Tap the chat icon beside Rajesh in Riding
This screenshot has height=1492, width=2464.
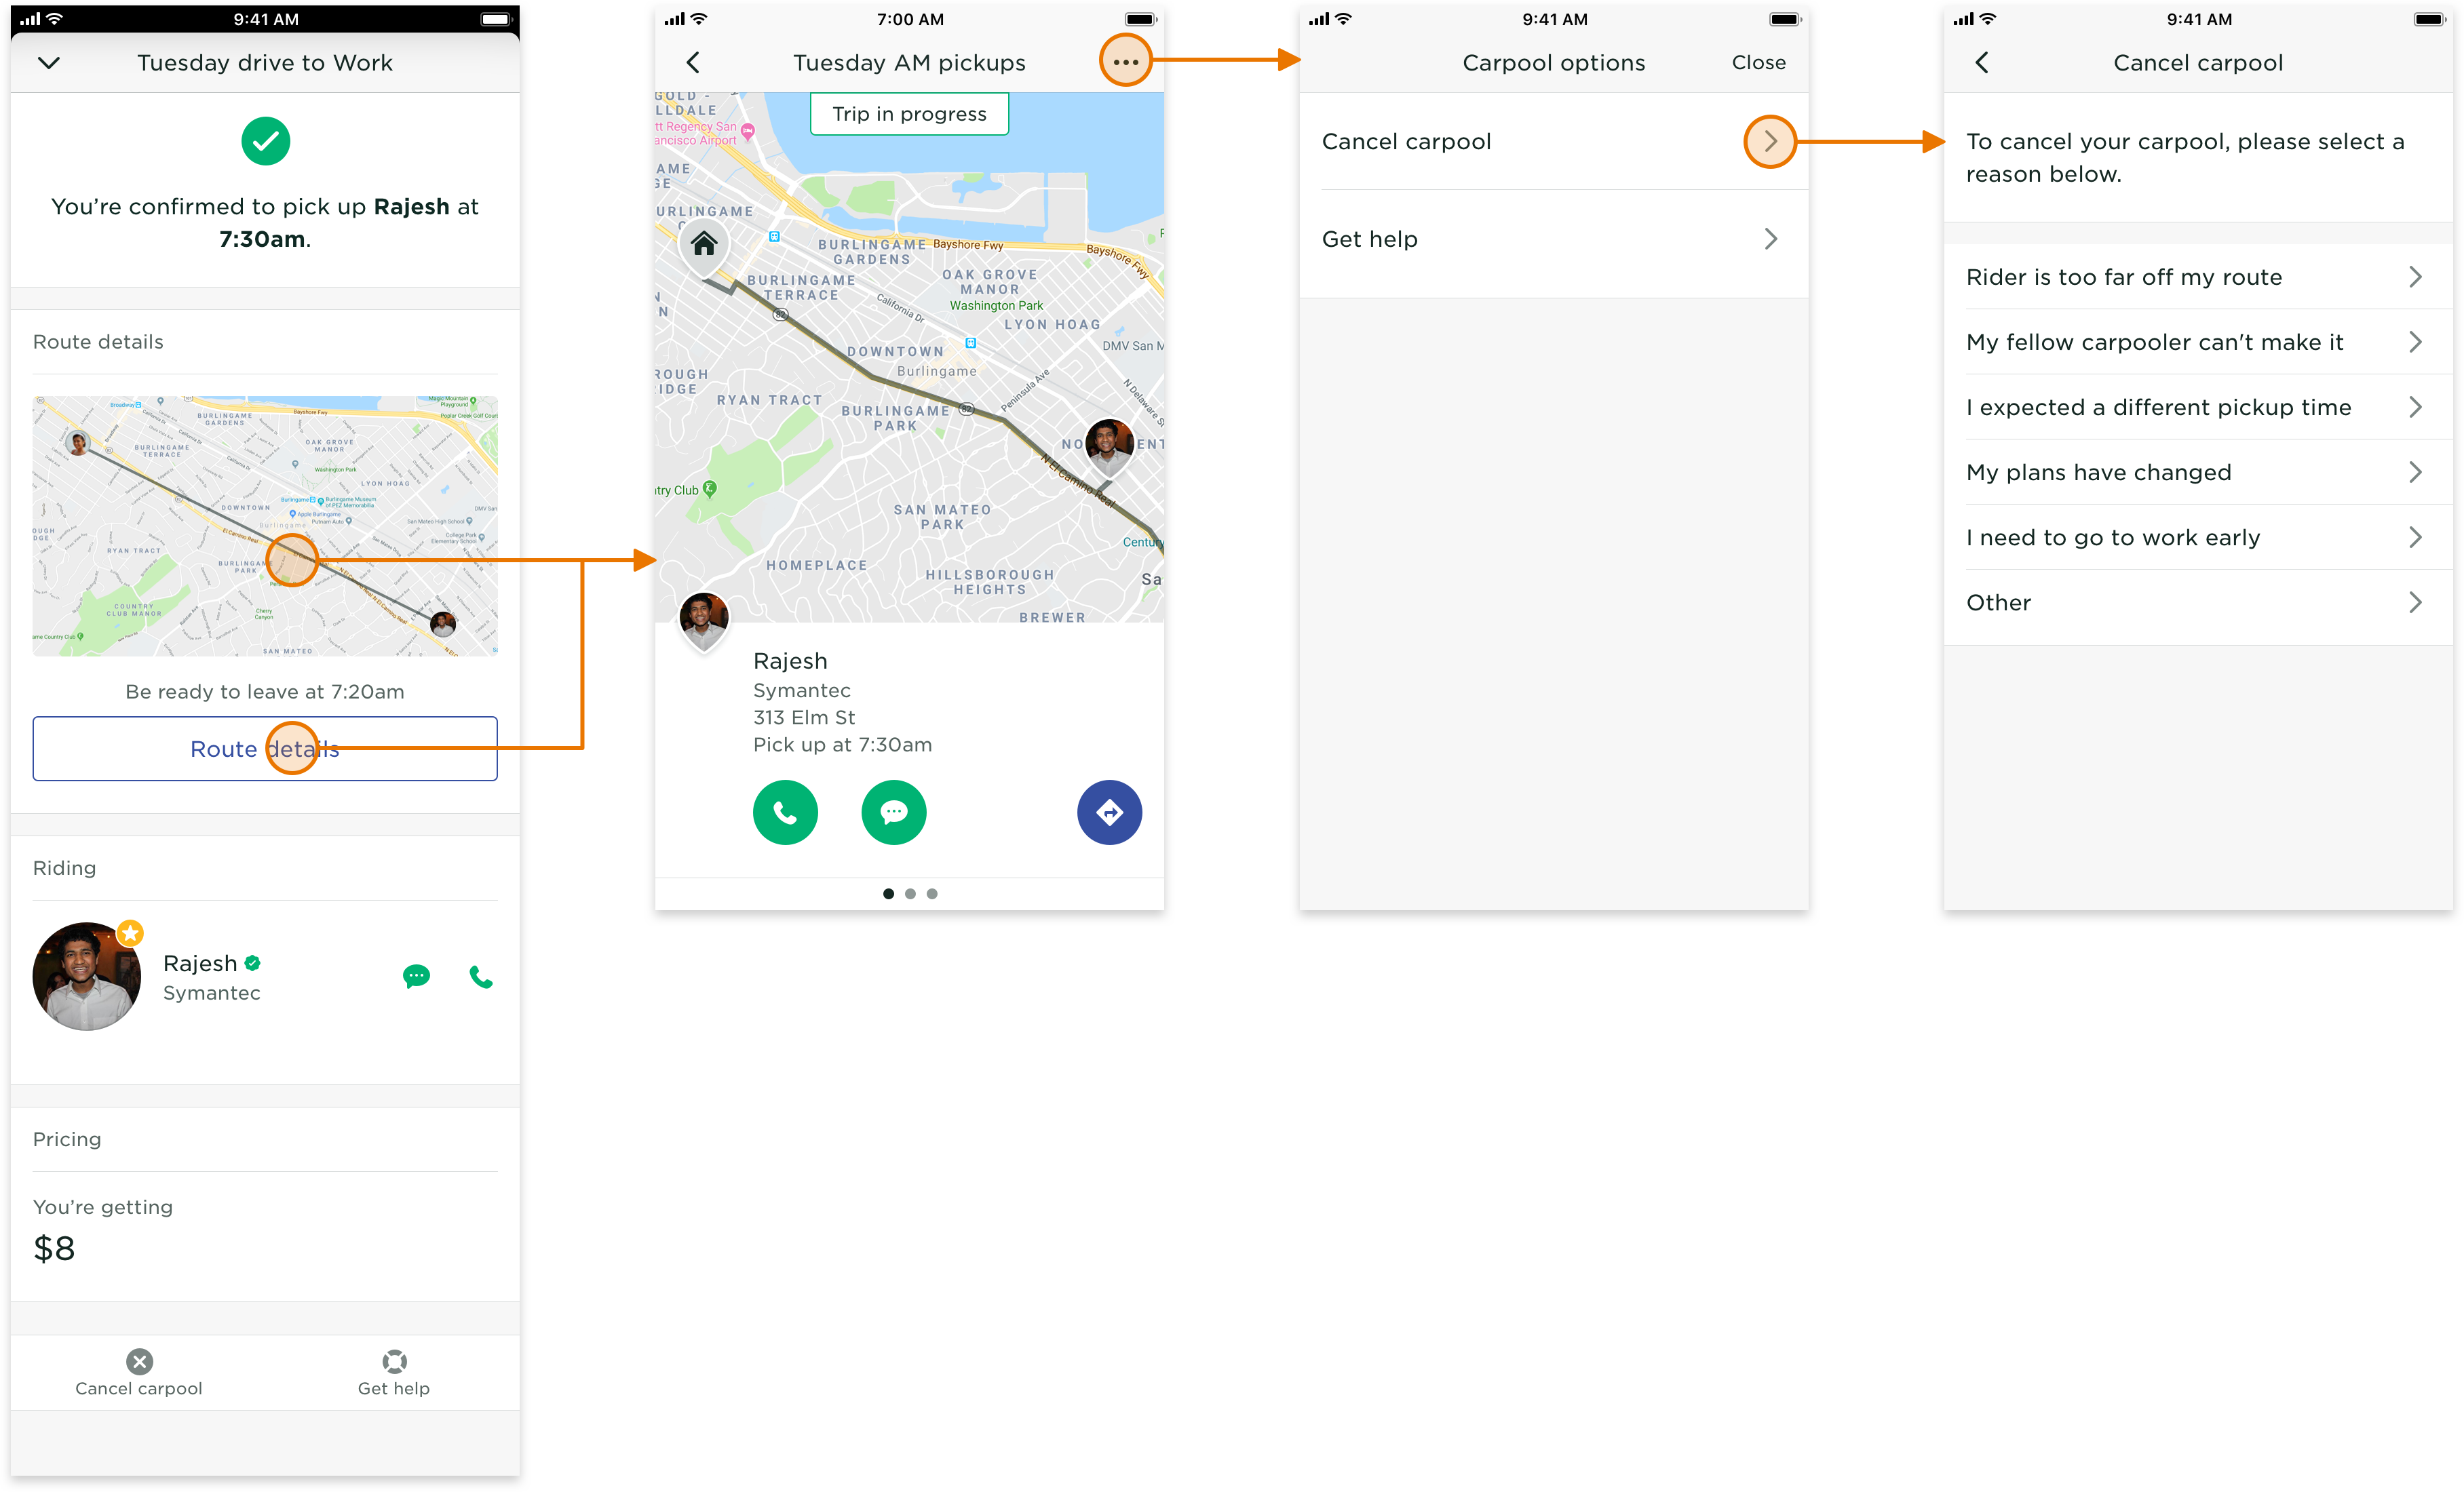(x=416, y=977)
